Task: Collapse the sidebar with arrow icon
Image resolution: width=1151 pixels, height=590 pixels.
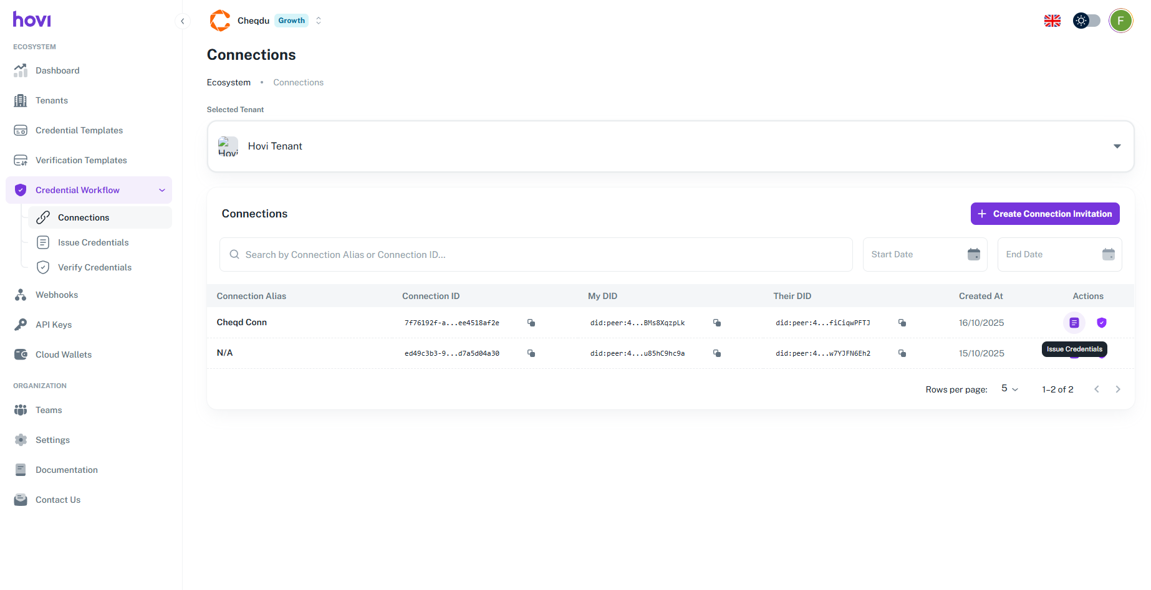Action: point(182,21)
